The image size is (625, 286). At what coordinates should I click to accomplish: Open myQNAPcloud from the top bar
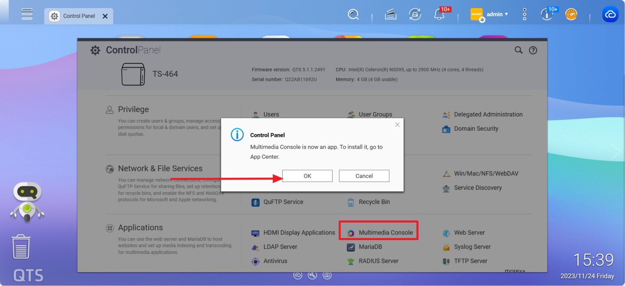click(610, 14)
